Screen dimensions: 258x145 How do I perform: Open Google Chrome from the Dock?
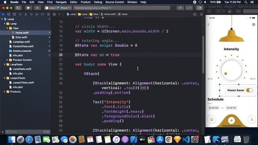[x=169, y=140]
